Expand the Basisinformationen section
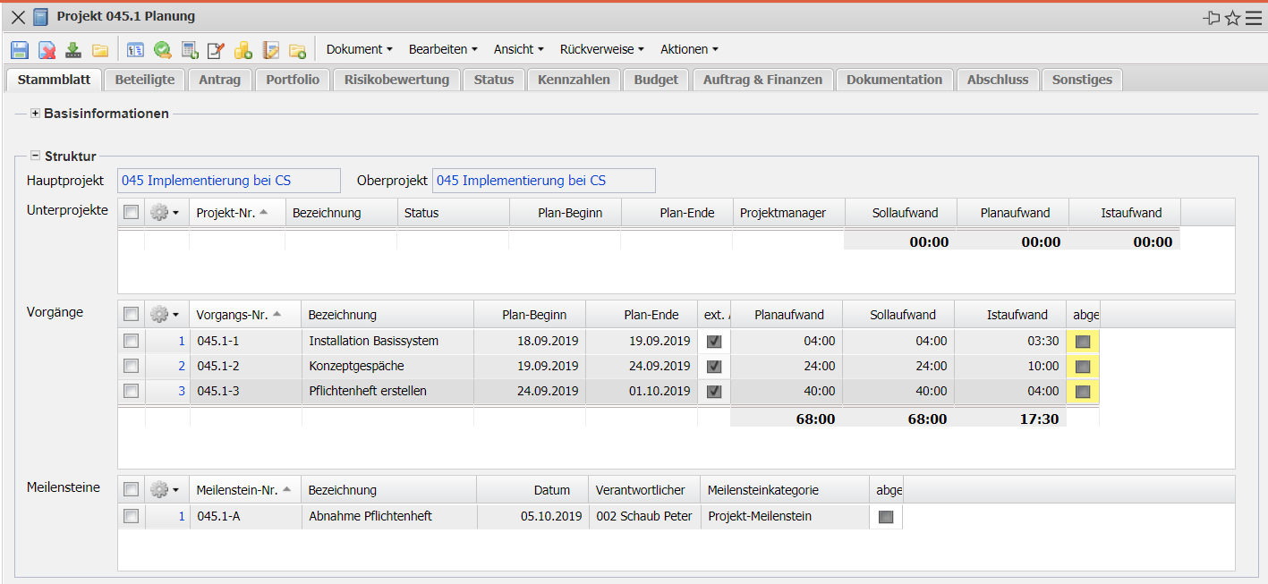Image resolution: width=1268 pixels, height=584 pixels. (36, 114)
